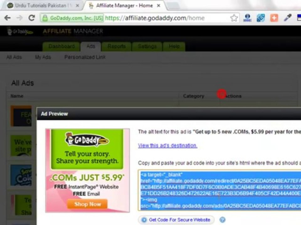Open the blue diagonal-striped extension icon
This screenshot has width=301, height=225.
click(261, 18)
